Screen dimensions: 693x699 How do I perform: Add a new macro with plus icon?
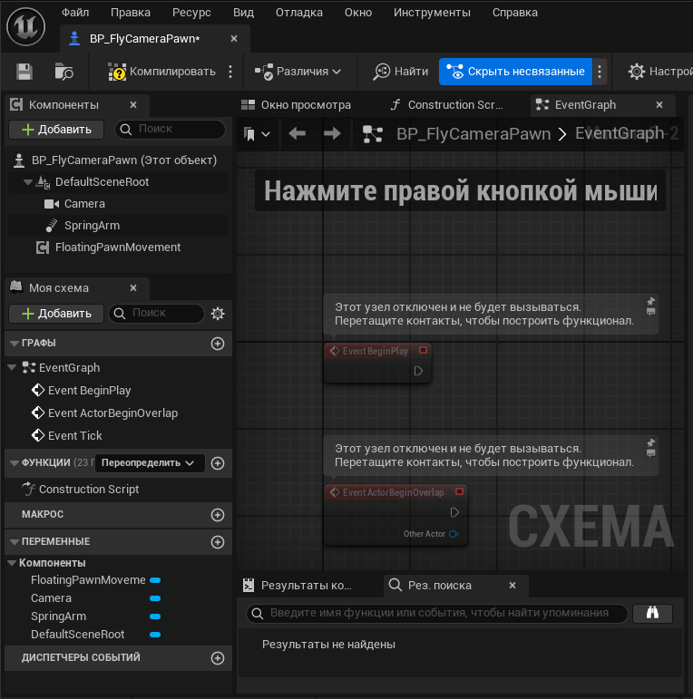pos(218,515)
